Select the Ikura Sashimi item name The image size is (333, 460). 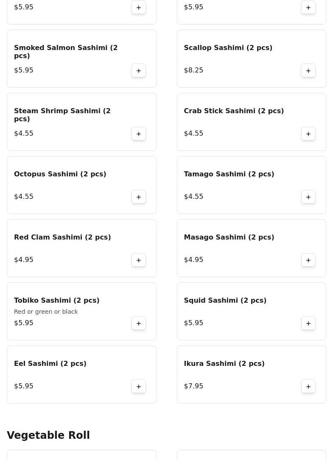pos(224,364)
